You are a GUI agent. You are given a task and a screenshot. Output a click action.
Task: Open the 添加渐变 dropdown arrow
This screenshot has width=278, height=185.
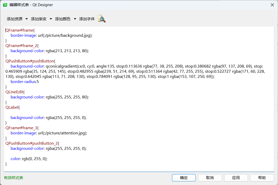coord(51,19)
